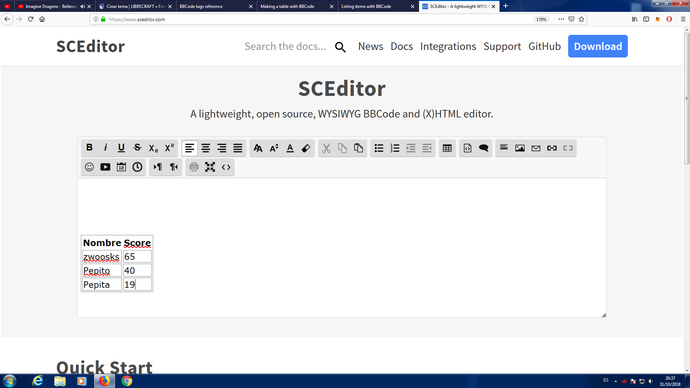Viewport: 690px width, 388px height.
Task: Open insert image dialog
Action: [520, 148]
